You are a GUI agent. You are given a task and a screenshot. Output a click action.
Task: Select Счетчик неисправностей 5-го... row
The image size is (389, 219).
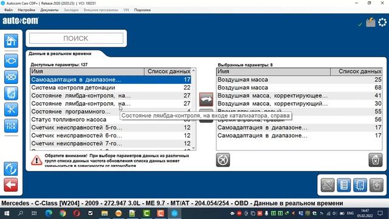111,127
